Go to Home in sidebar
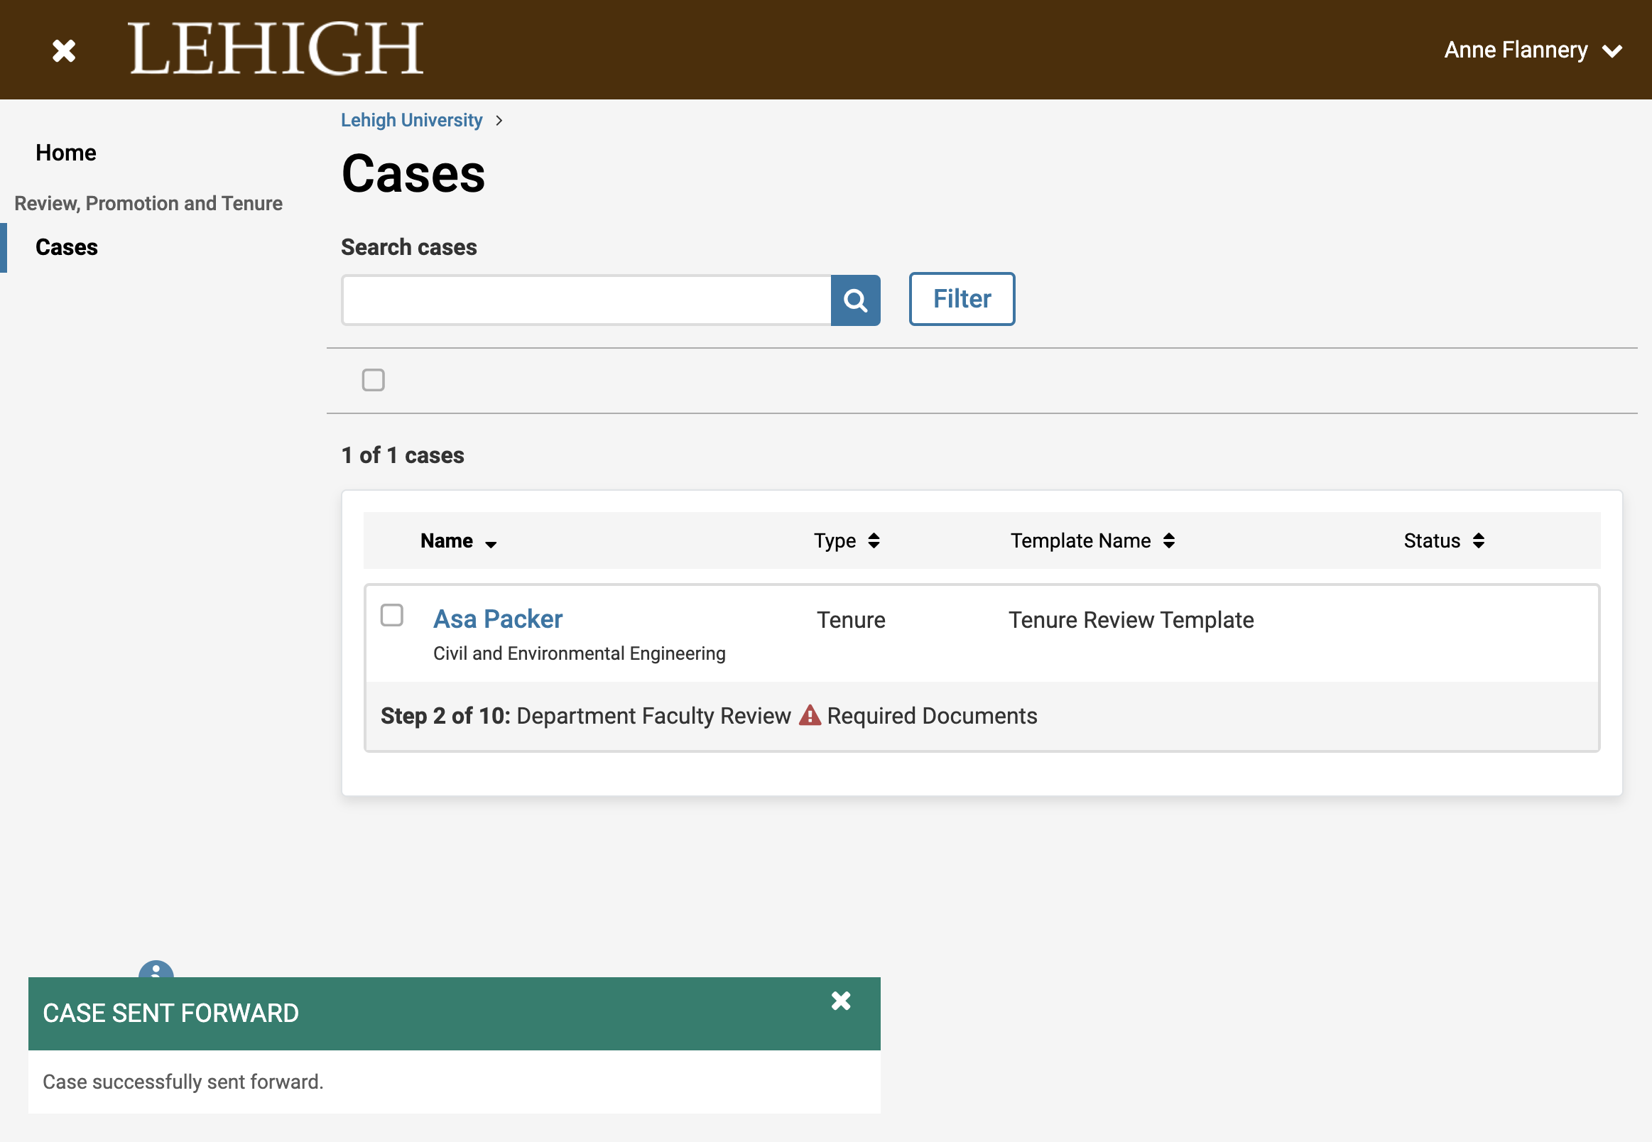1652x1142 pixels. (66, 153)
